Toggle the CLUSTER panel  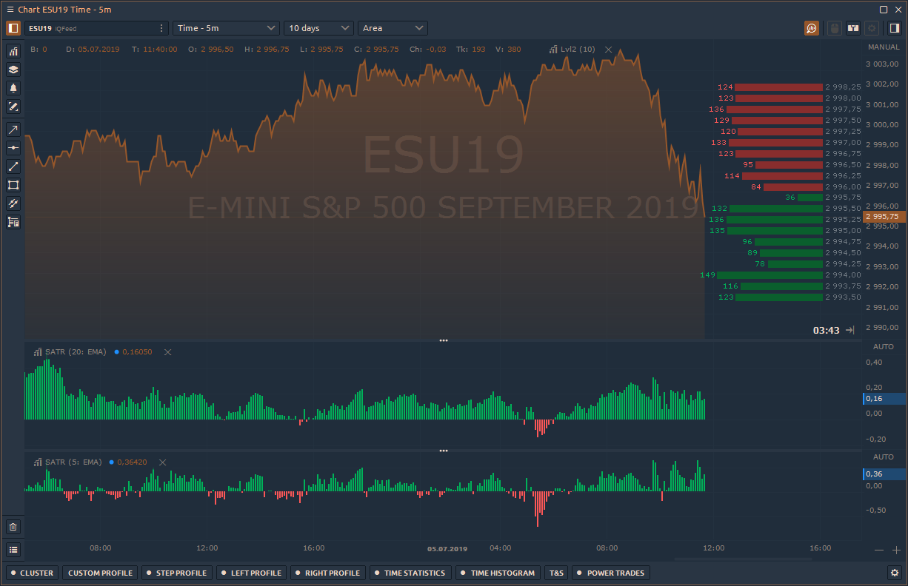point(33,573)
